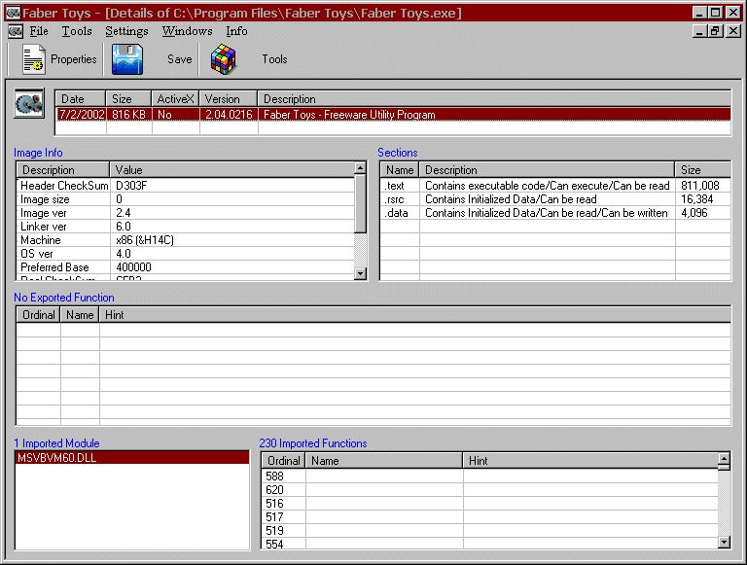747x565 pixels.
Task: Open the Windows menu
Action: [x=187, y=31]
